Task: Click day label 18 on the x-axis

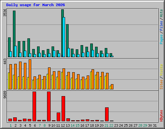Action: [x=92, y=125]
